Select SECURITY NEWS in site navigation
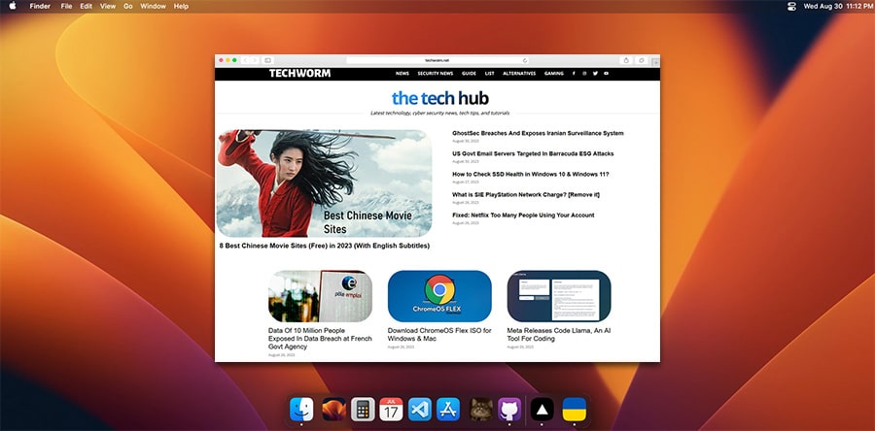The height and width of the screenshot is (431, 875). point(436,74)
